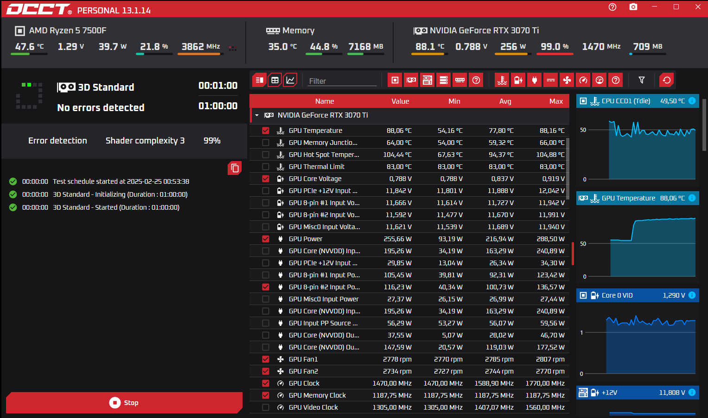Viewport: 708px width, 418px height.
Task: Click the funnel filter icon
Action: [642, 80]
